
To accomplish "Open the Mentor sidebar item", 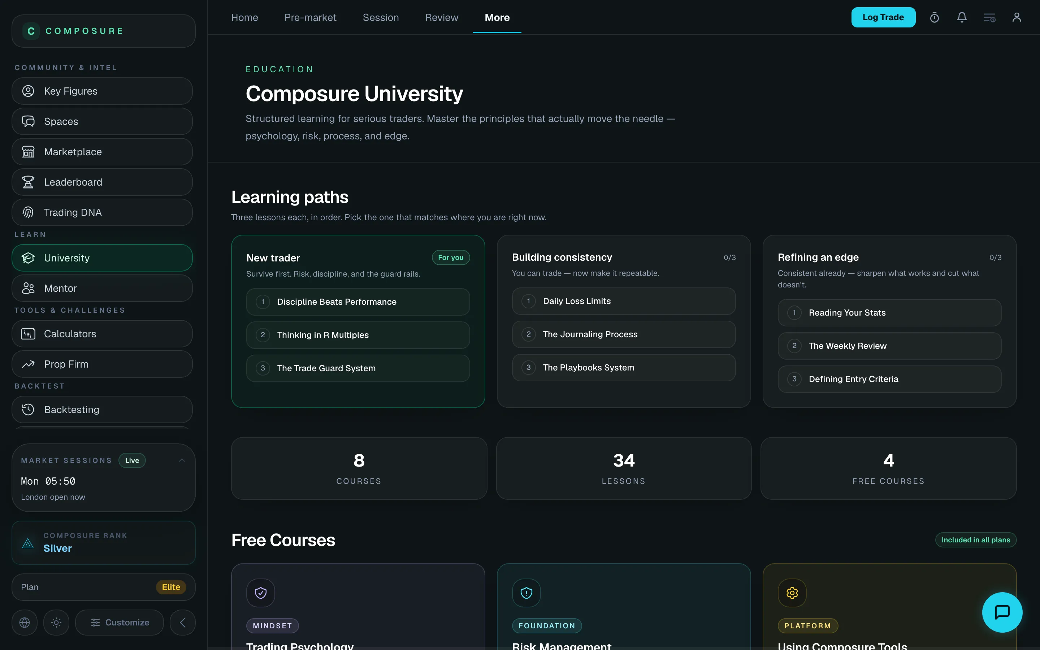I will click(102, 288).
